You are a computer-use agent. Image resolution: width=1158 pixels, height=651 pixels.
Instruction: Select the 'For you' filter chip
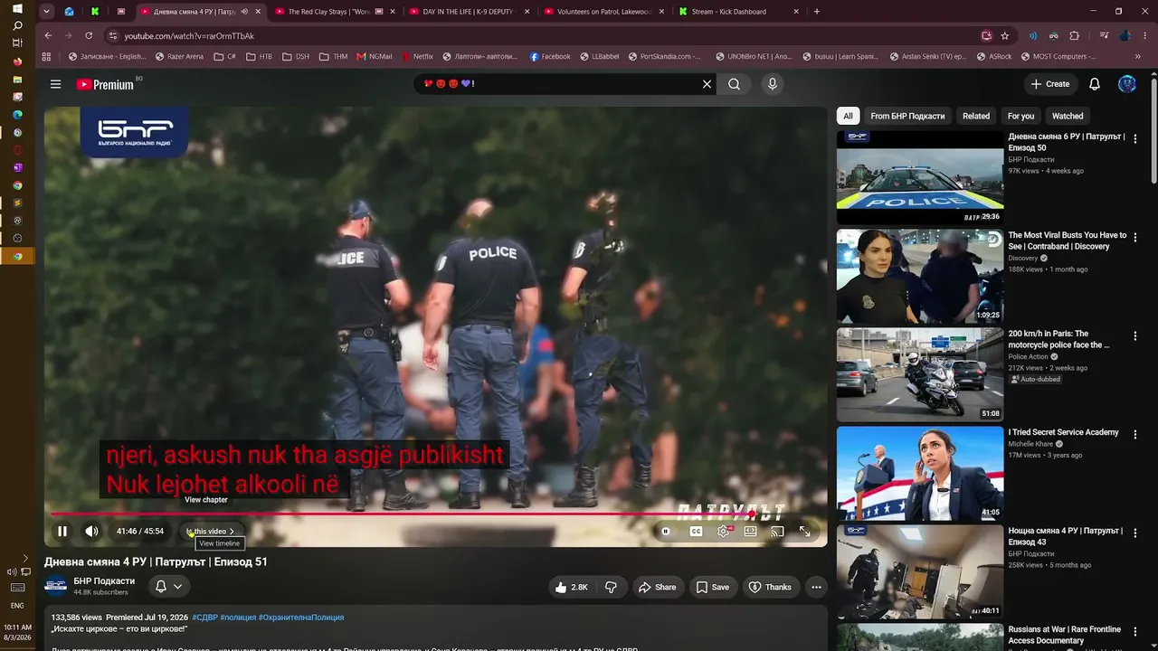pos(1020,116)
